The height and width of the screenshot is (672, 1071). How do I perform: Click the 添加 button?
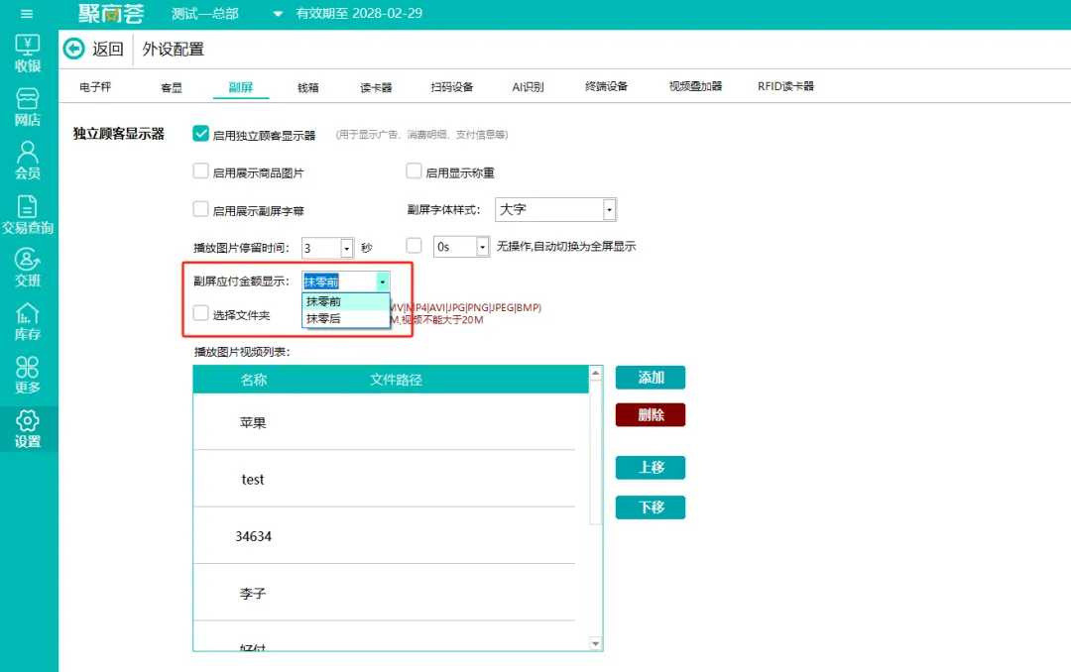651,378
